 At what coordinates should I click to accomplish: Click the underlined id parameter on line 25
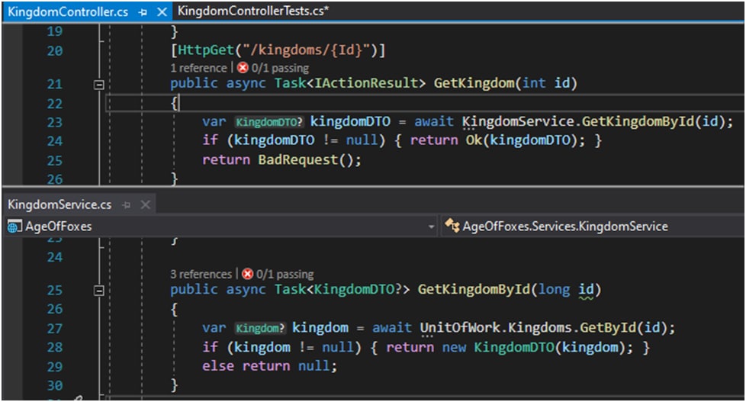point(586,290)
